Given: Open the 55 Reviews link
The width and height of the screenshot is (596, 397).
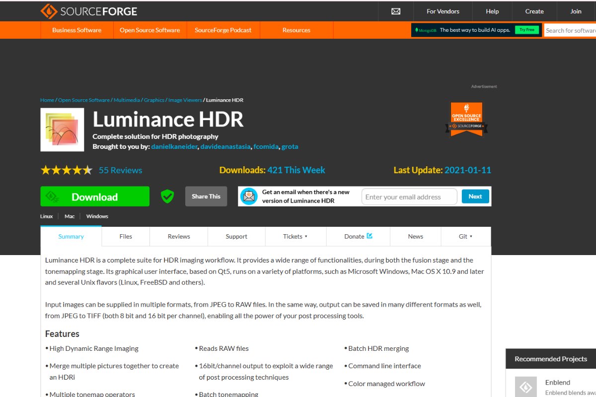Looking at the screenshot, I should pyautogui.click(x=120, y=170).
